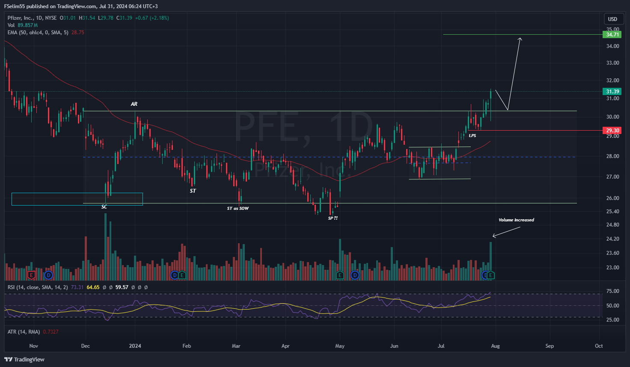Open the dividend marker after May
The image size is (630, 367).
[x=355, y=275]
